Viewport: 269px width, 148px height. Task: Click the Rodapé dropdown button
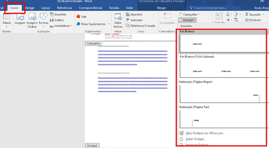pos(187,20)
